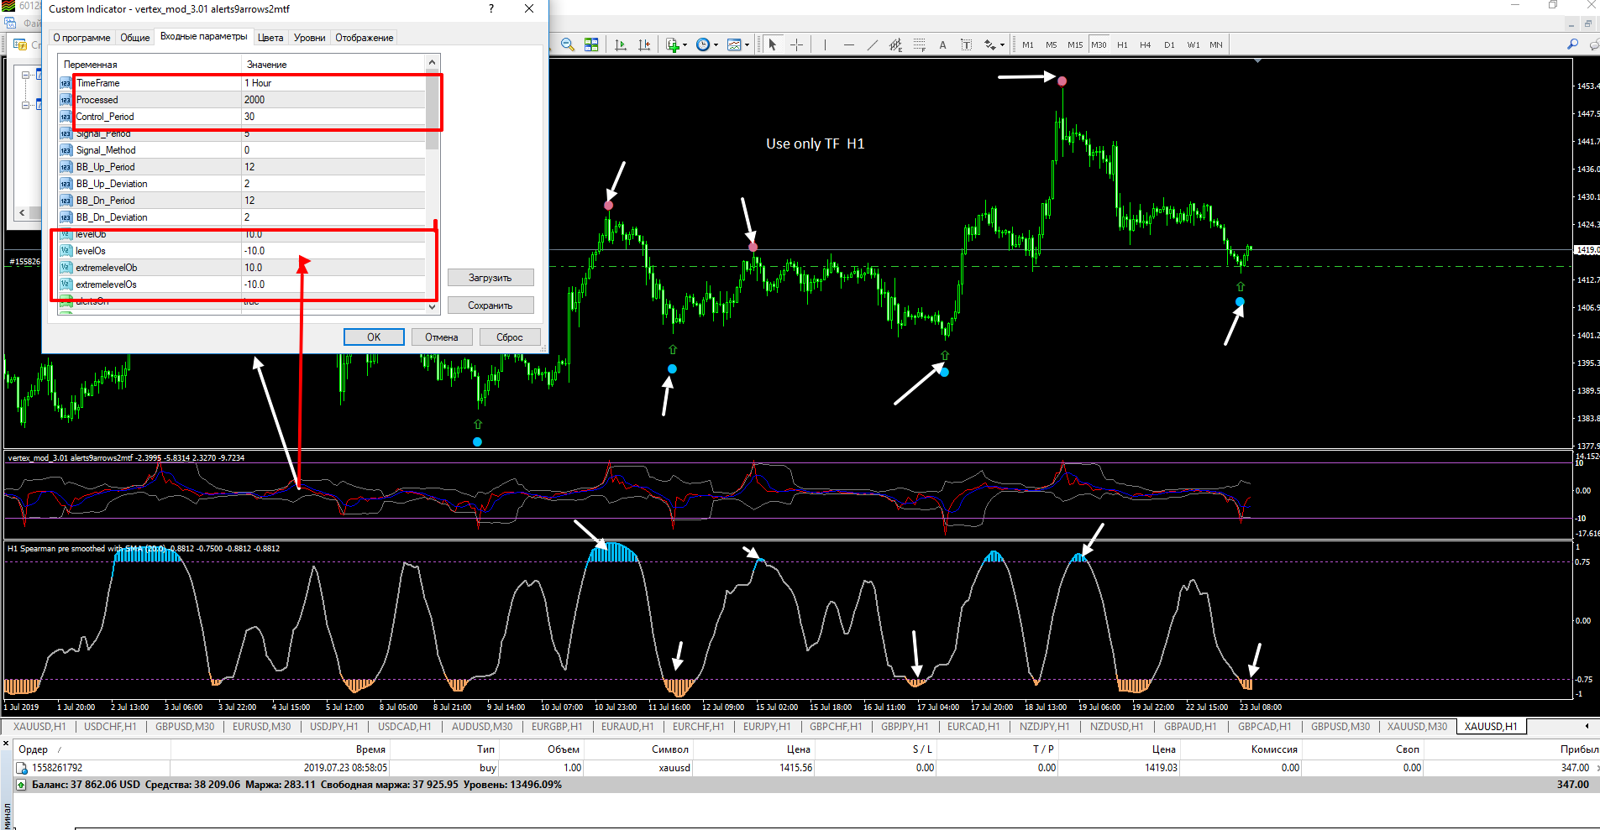
Task: Switch chart to W1 timeframe
Action: tap(1193, 44)
